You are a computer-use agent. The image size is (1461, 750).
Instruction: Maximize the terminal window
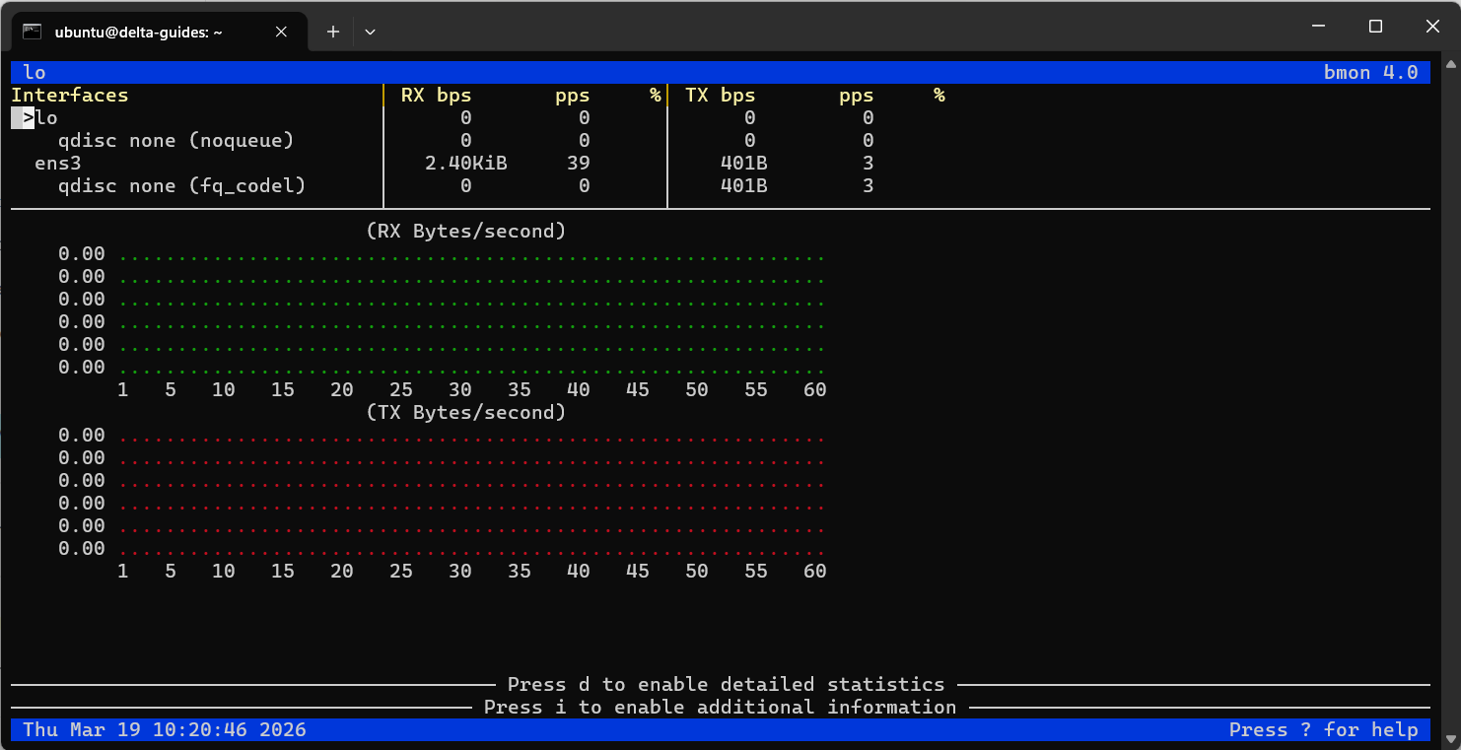(1375, 27)
